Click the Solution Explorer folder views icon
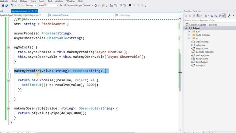This screenshot has height=133, width=236. tap(198, 16)
